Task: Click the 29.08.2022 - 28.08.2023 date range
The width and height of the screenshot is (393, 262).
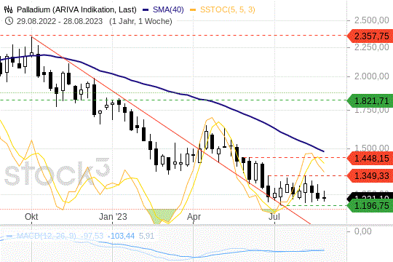Action: 60,21
